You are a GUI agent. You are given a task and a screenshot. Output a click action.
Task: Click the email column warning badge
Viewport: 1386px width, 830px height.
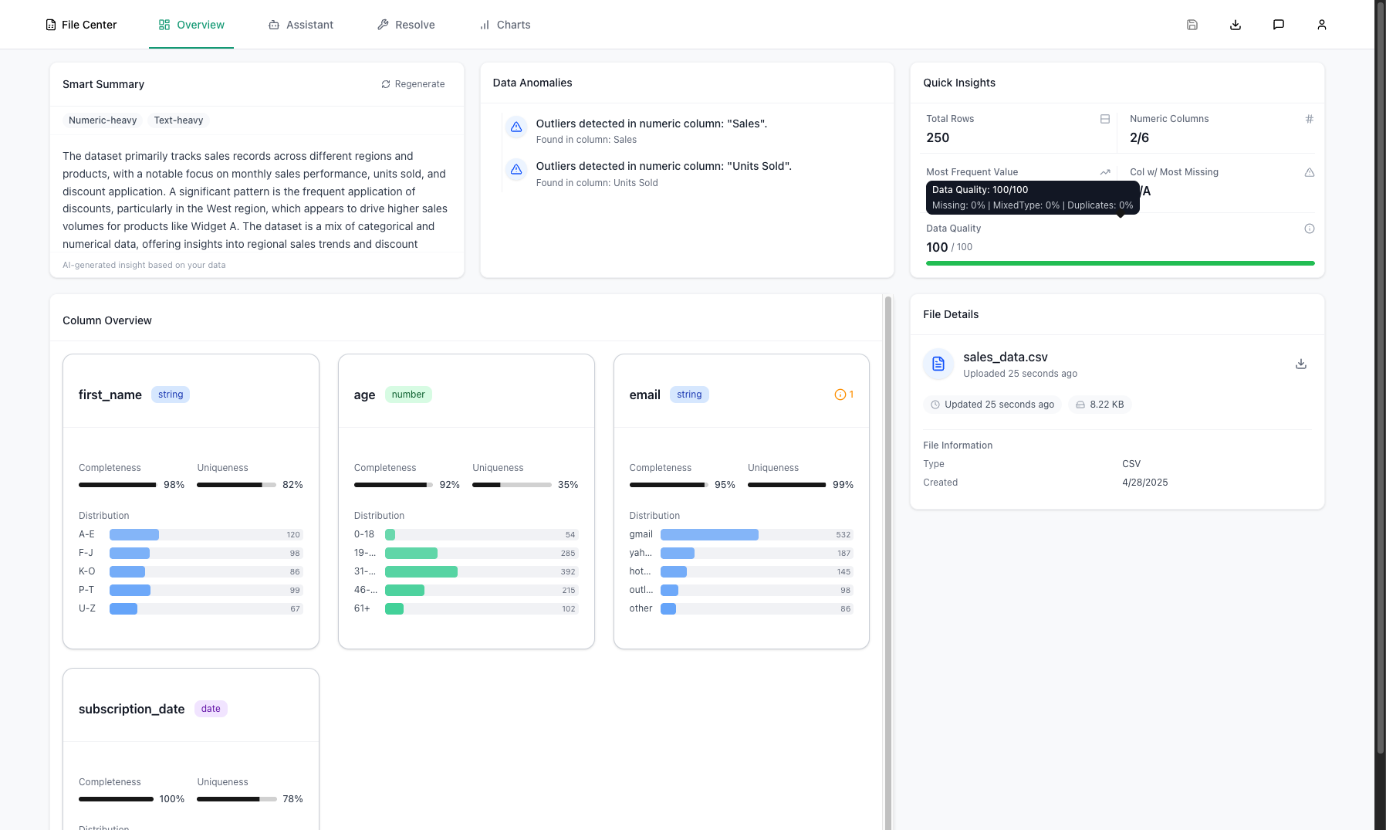pyautogui.click(x=844, y=395)
